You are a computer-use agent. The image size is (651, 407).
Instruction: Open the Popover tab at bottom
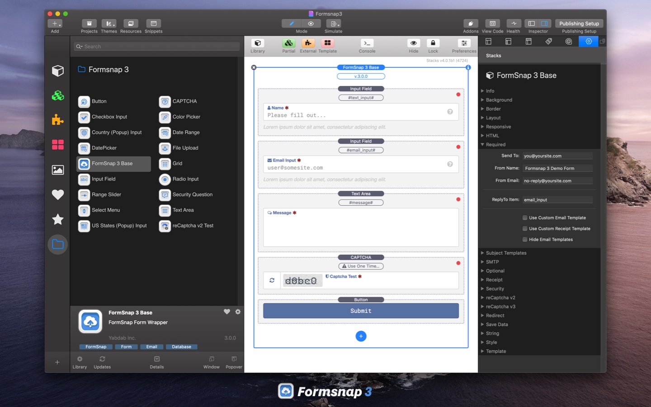pos(234,362)
